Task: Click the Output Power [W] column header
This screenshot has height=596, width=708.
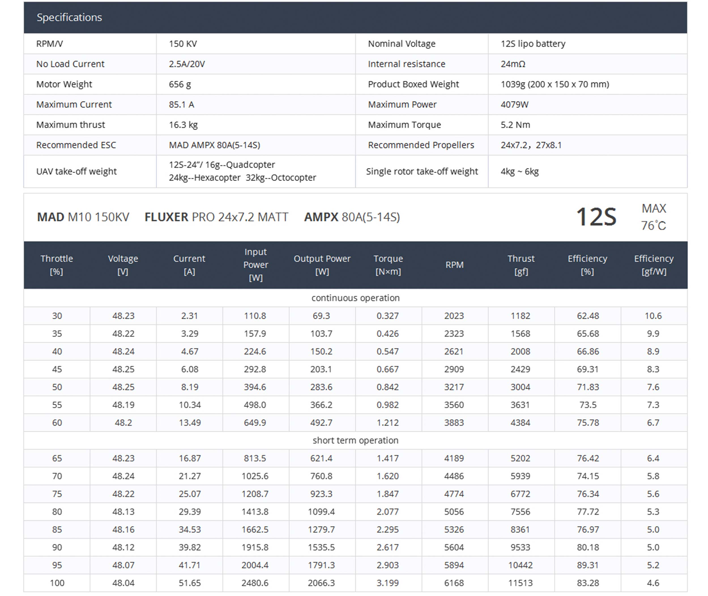Action: (x=322, y=265)
